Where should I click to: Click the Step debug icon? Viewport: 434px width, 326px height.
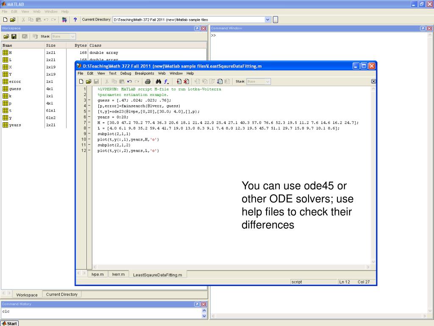tap(197, 81)
